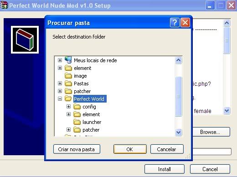This screenshot has height=177, width=237.
Task: Expand the top-level patcher folder
Action: pyautogui.click(x=60, y=91)
